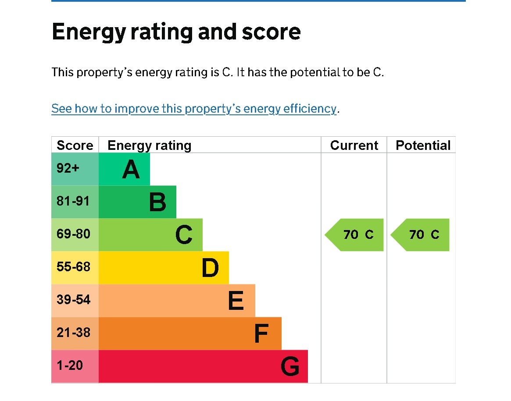This screenshot has width=511, height=401.
Task: Select the B energy rating bar
Action: pos(137,202)
